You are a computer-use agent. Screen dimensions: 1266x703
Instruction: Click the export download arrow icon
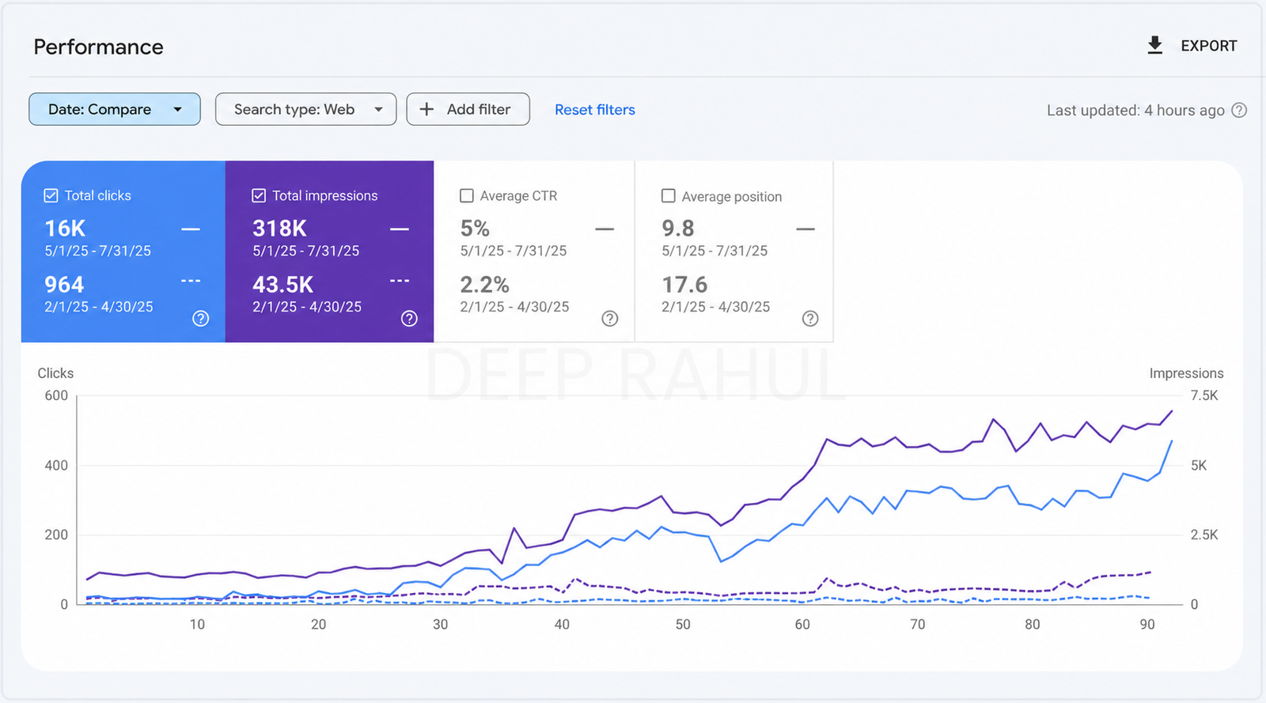1154,45
